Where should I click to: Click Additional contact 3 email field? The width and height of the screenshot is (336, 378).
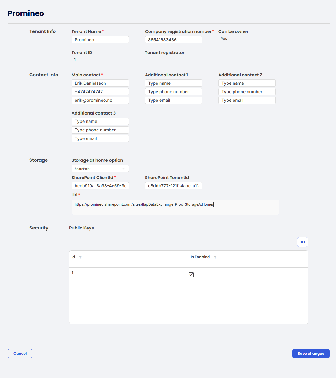pyautogui.click(x=100, y=138)
